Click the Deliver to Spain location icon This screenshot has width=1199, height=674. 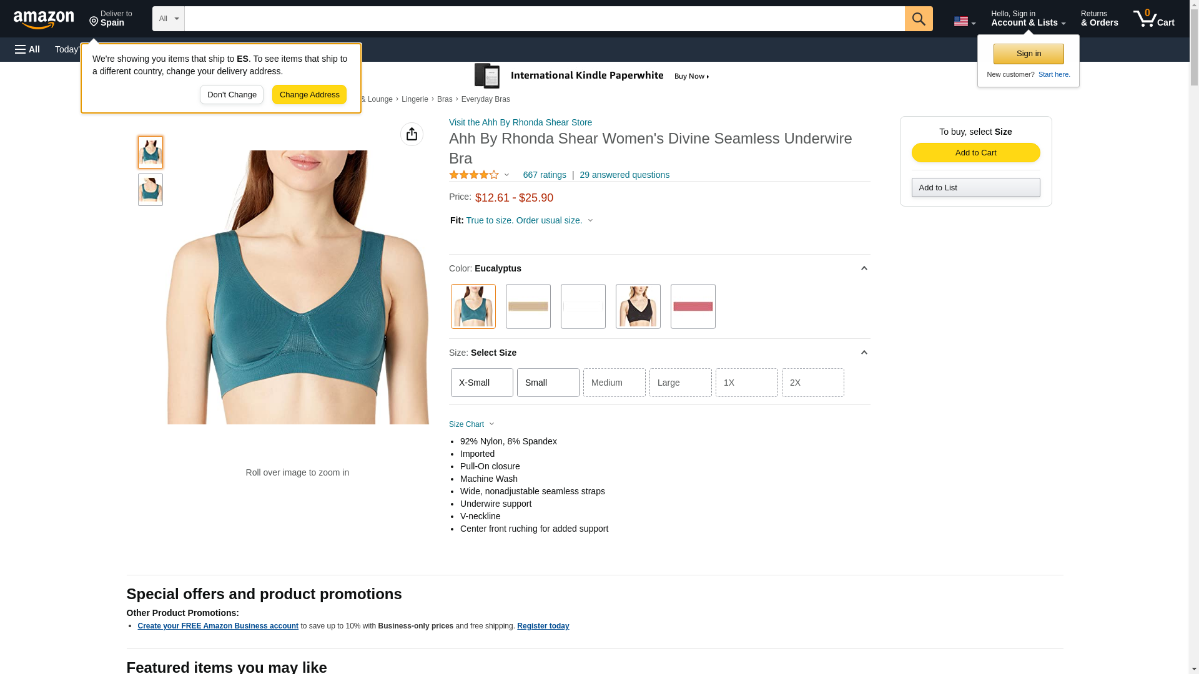(94, 22)
